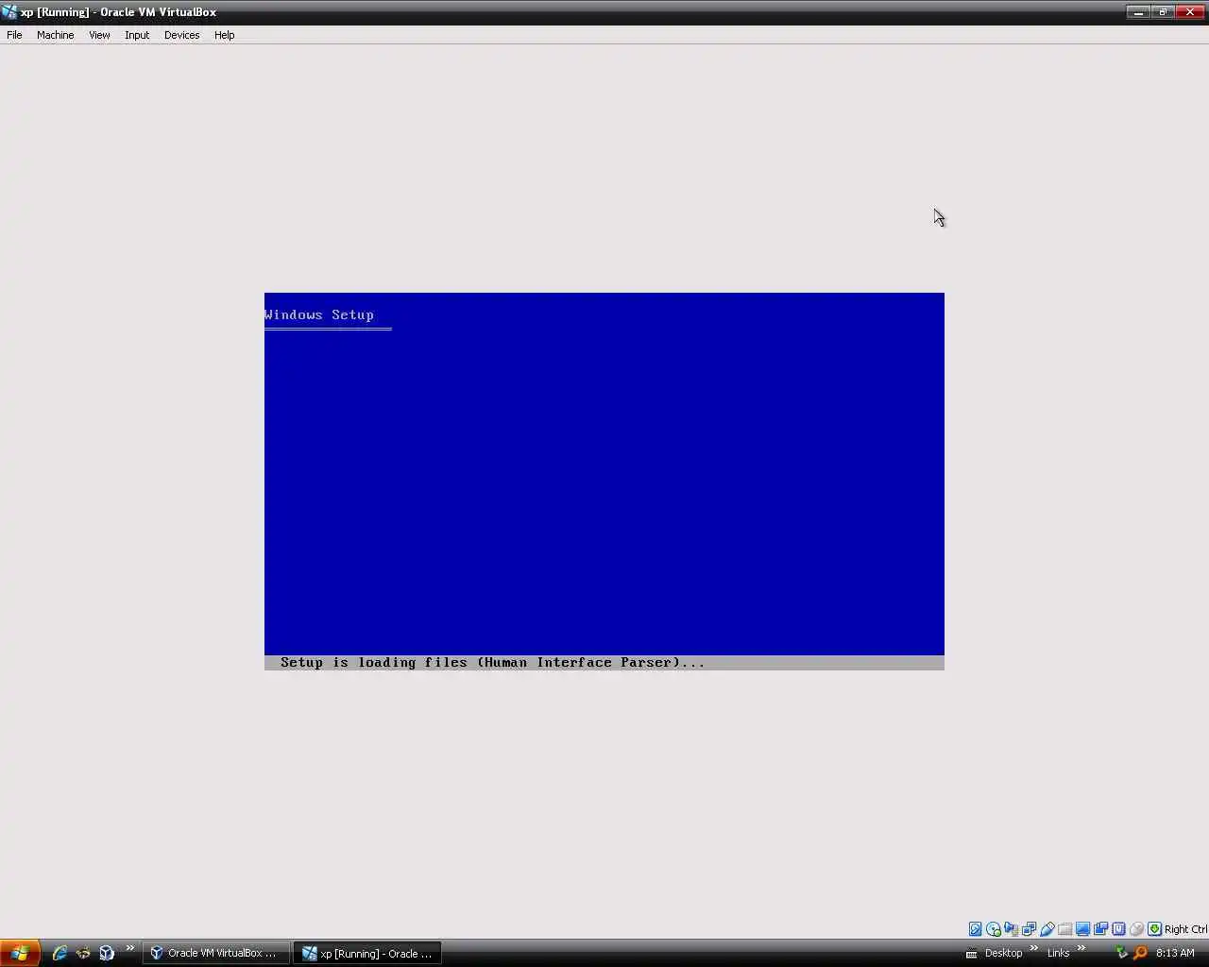1209x967 pixels.
Task: Click the Right Ctrl host key label
Action: (1185, 929)
